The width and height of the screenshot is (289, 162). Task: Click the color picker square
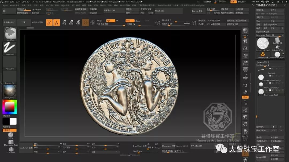[x=10, y=107]
